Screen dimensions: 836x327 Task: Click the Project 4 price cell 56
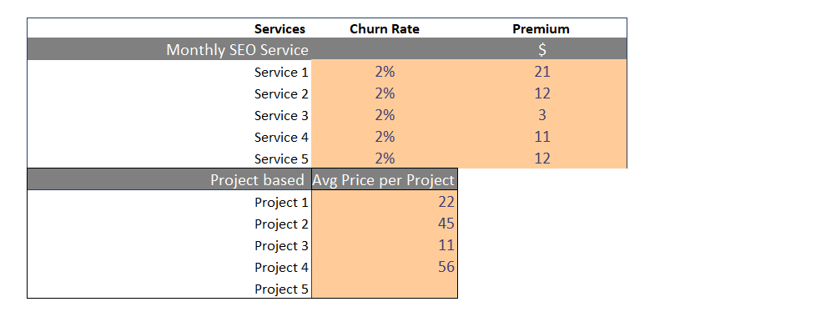(385, 267)
